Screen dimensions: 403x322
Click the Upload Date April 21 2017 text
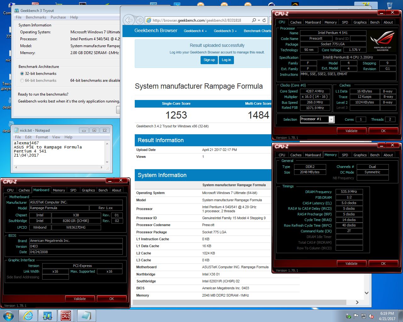point(219,150)
